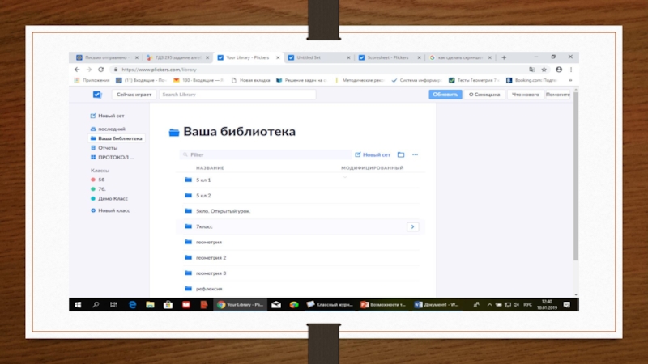Reload the page with refresh icon
648x364 pixels.
(100, 70)
